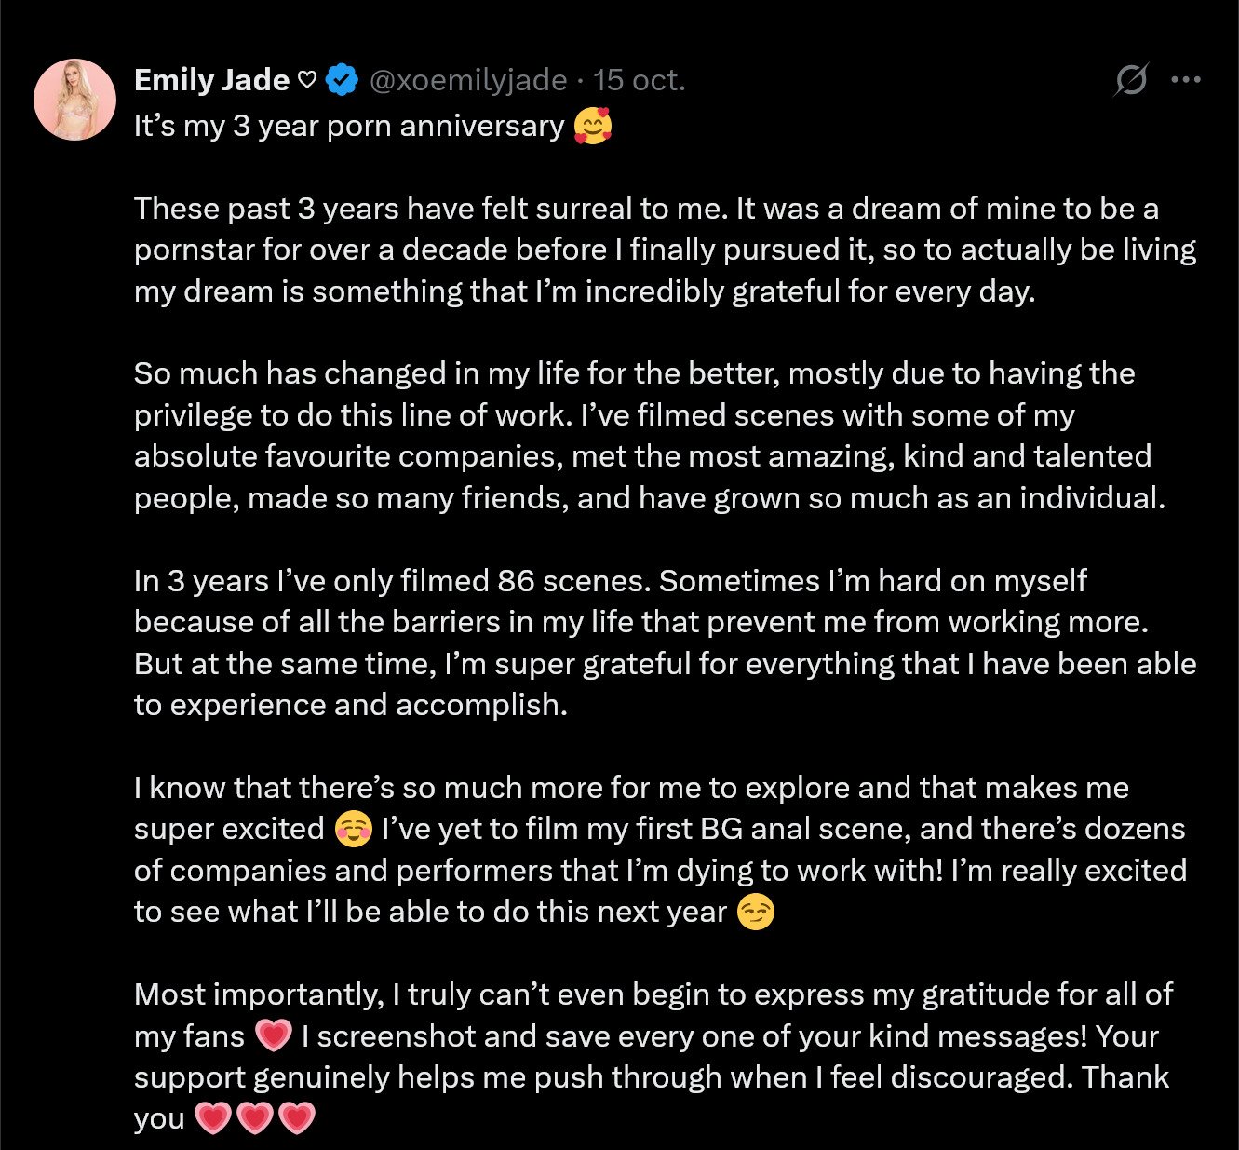
Task: Click the middle heart of the three final hearts
Action: (254, 1118)
